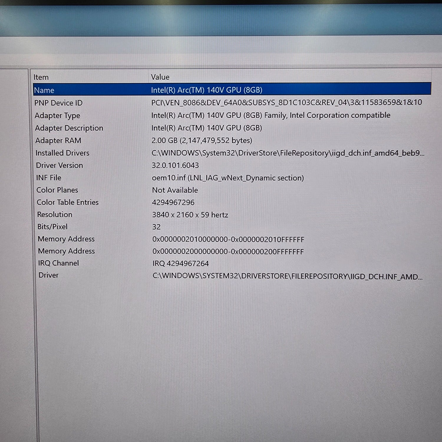The image size is (442, 442).
Task: Select the Color Planes row
Action: (57, 190)
